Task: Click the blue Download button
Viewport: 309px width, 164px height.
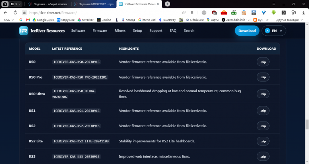Action: [x=247, y=30]
